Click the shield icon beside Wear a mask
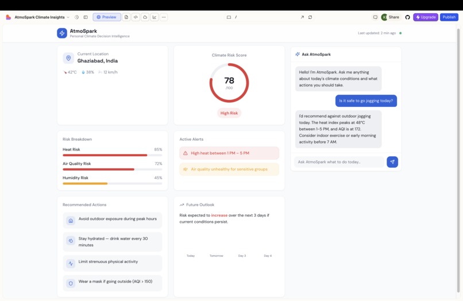 pos(71,283)
